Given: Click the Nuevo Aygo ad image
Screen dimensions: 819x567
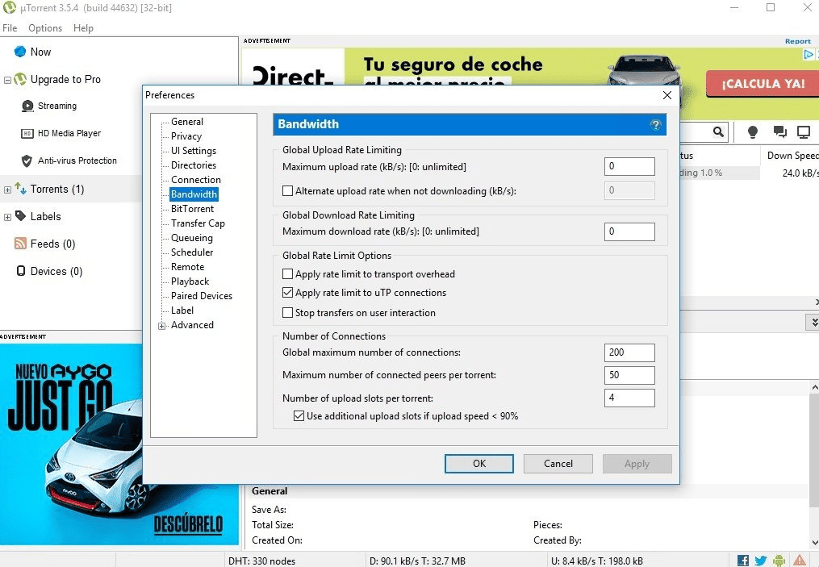Looking at the screenshot, I should [x=119, y=444].
